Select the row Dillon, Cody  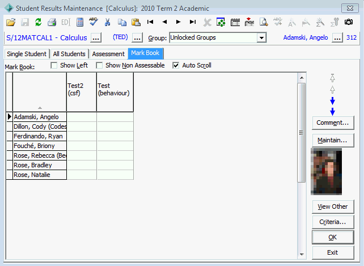40,126
